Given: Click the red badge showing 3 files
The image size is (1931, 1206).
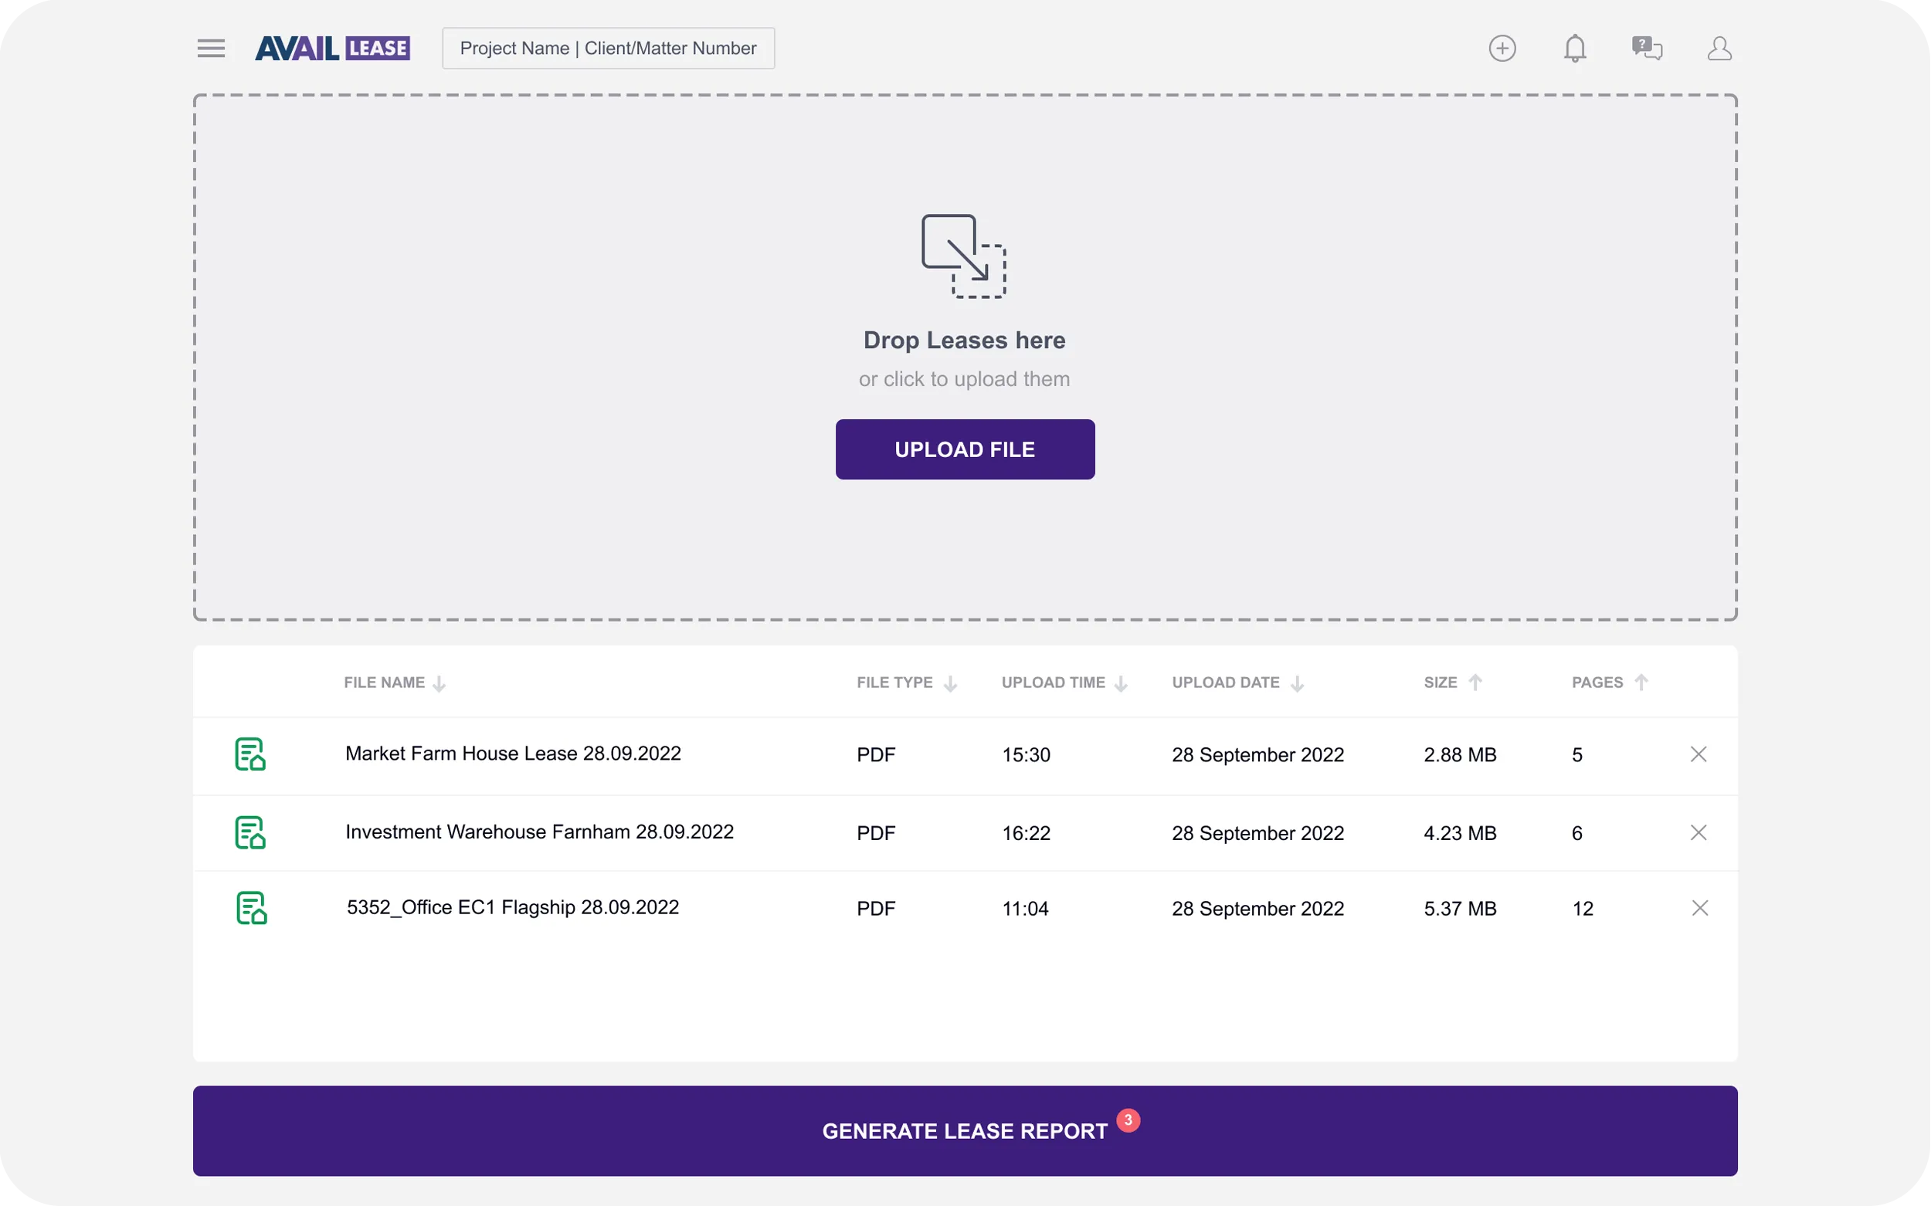Looking at the screenshot, I should tap(1128, 1120).
